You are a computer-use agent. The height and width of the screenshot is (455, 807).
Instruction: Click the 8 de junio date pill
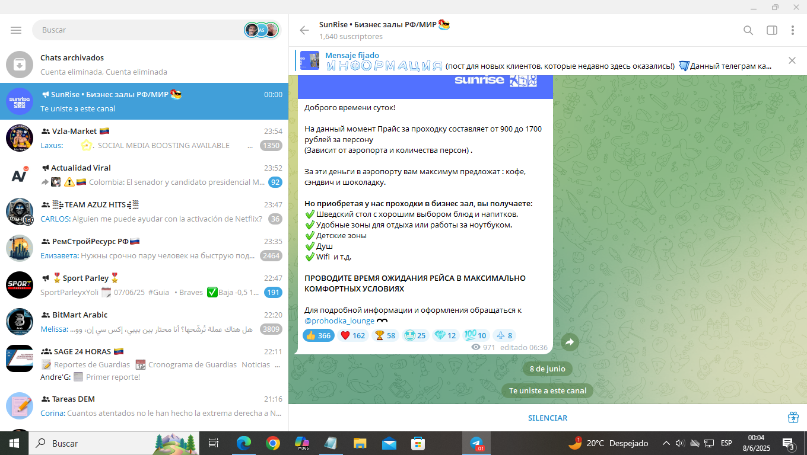[x=548, y=369]
